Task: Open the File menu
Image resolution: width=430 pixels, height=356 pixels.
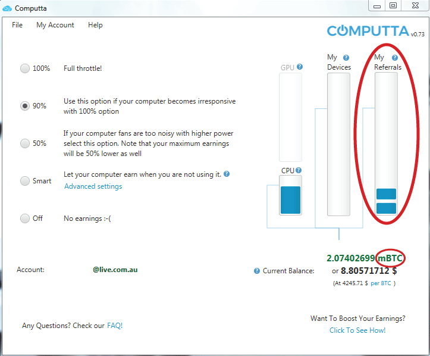Action: [17, 25]
